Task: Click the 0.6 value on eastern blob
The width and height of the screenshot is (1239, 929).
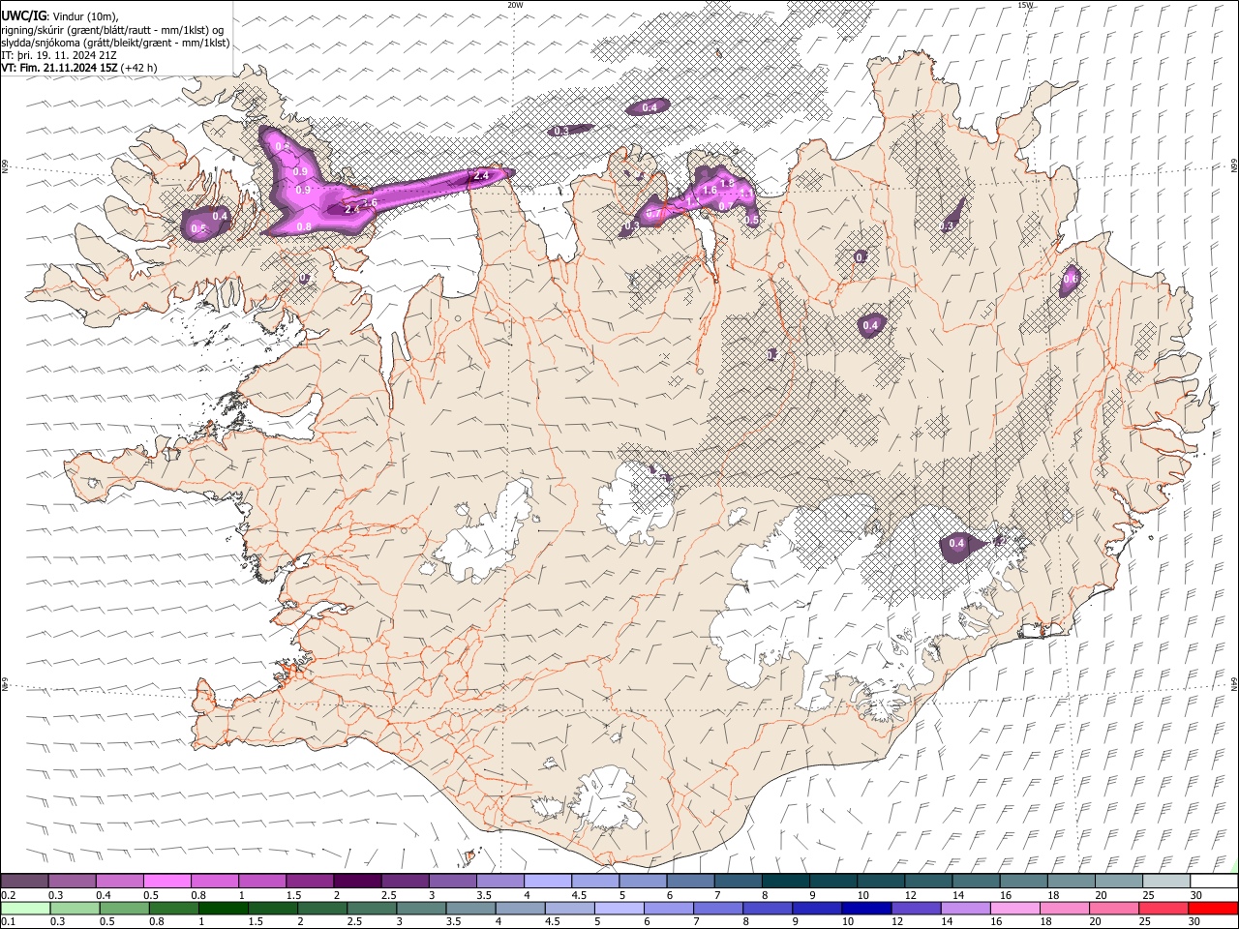Action: click(1071, 279)
